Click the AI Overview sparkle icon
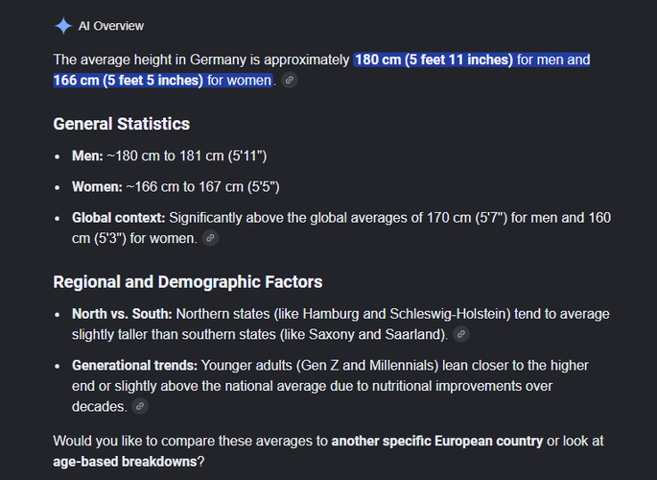This screenshot has width=657, height=480. [x=63, y=26]
